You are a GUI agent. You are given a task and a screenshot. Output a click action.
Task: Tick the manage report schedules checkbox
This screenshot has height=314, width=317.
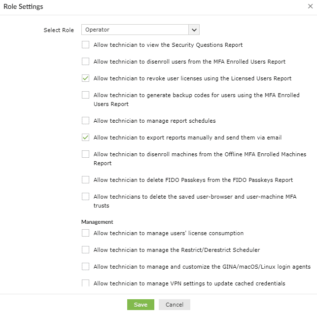pyautogui.click(x=86, y=120)
